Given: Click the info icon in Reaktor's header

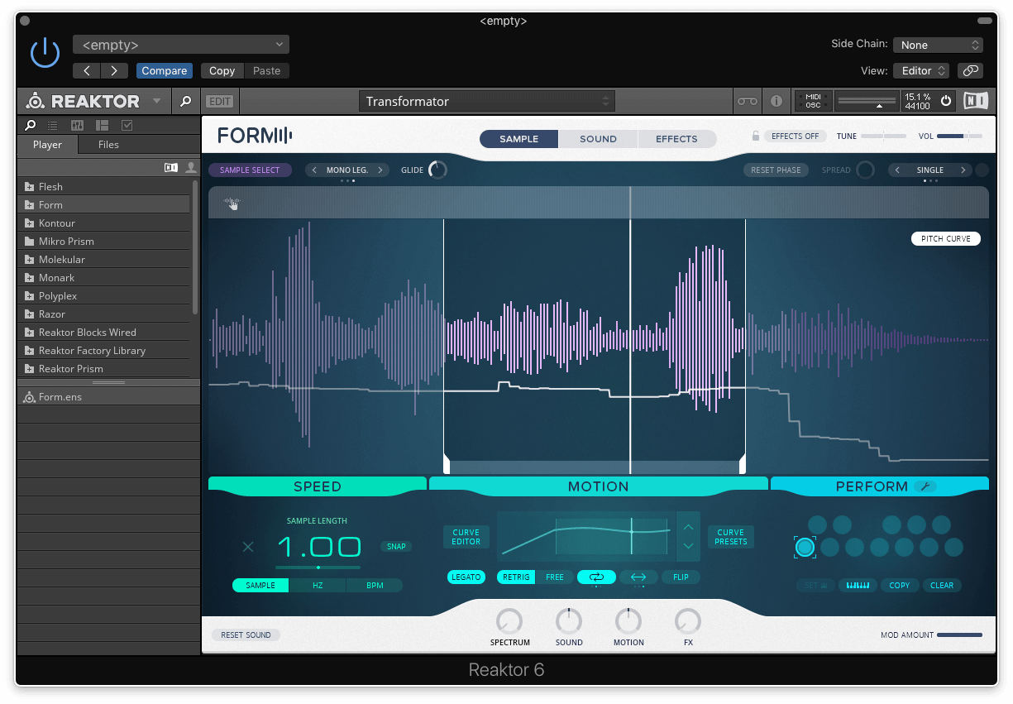Looking at the screenshot, I should [x=776, y=100].
